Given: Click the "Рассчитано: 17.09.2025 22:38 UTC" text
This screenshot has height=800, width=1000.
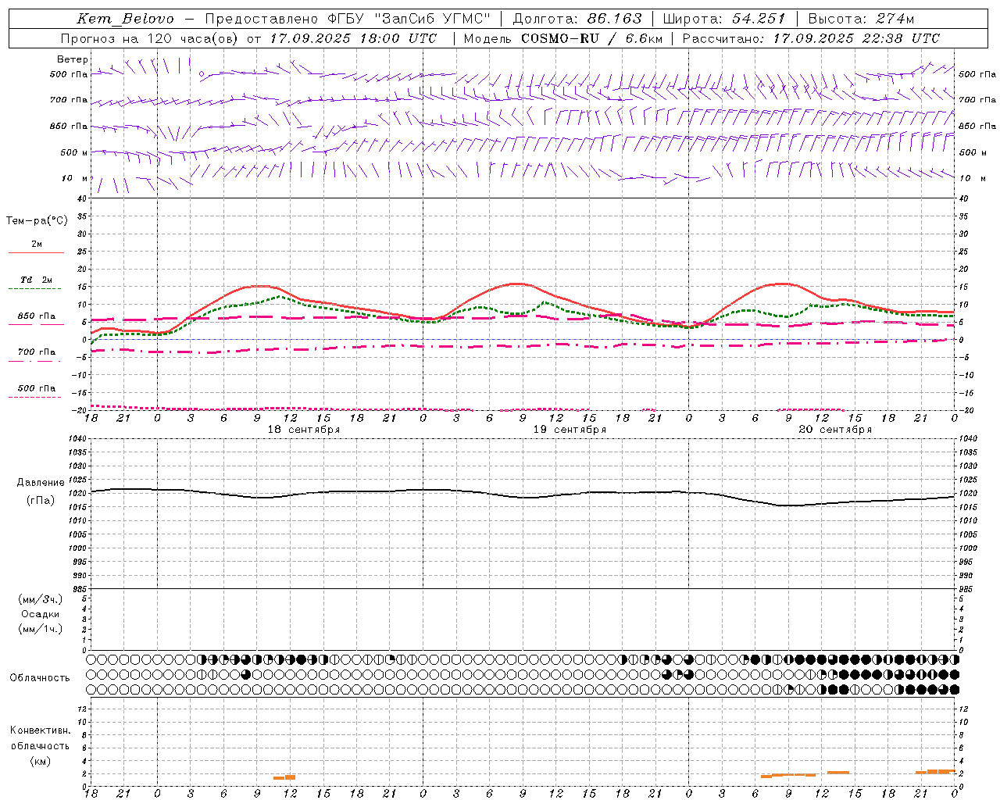Looking at the screenshot, I should pos(811,38).
